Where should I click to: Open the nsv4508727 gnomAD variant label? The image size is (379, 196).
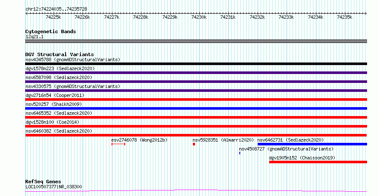tap(286, 149)
